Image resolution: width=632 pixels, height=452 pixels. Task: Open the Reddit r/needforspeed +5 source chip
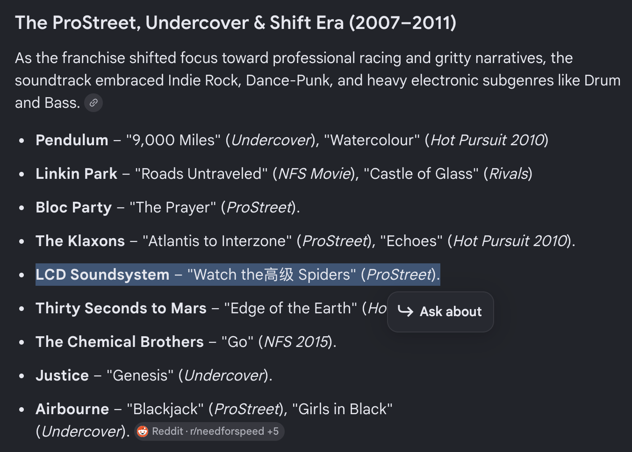209,431
